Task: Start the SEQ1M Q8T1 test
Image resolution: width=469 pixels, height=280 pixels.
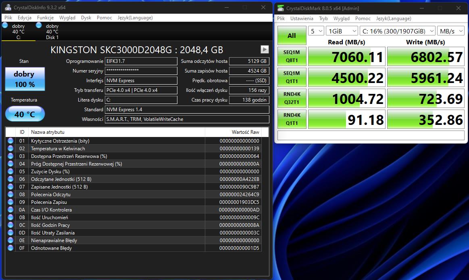Action: (x=292, y=56)
